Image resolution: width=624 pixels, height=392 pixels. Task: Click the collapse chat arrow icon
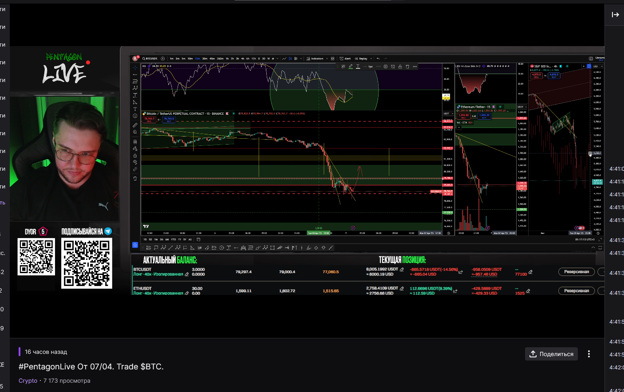point(615,15)
